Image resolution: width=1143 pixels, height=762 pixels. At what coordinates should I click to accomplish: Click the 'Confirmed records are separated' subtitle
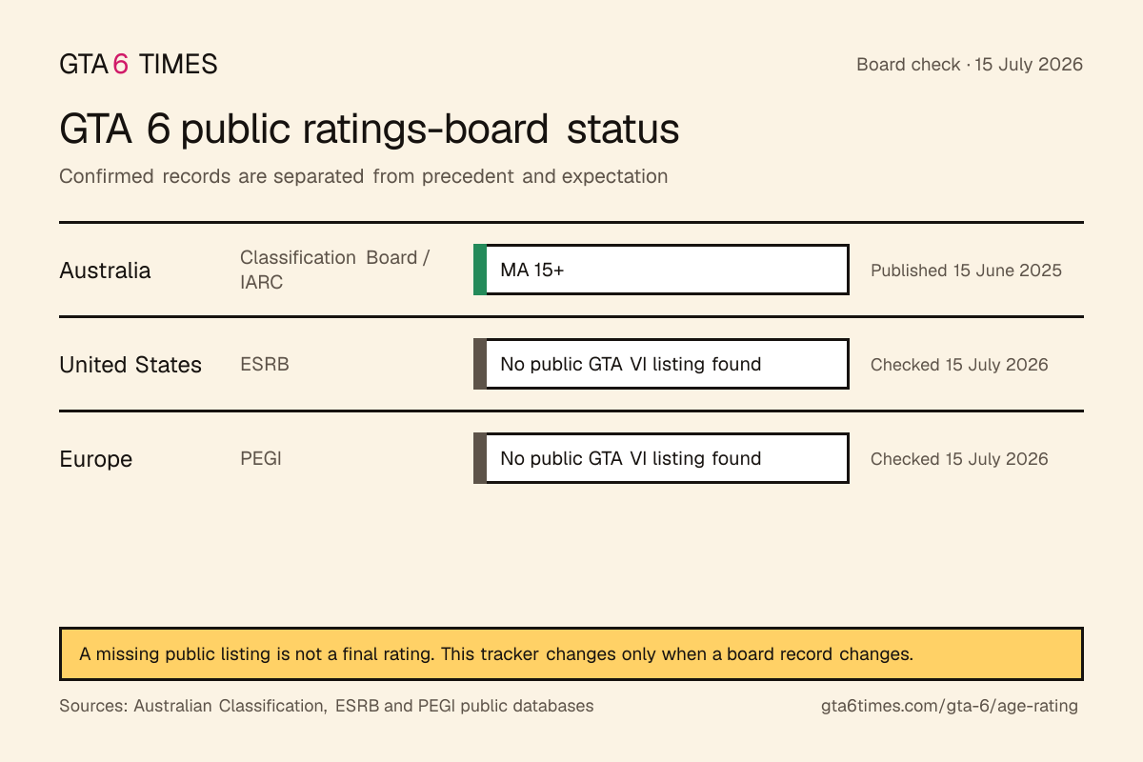pos(364,176)
